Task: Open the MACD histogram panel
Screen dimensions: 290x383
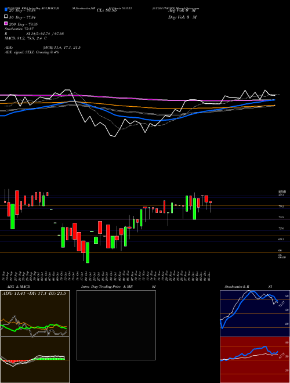Action: pyautogui.click(x=35, y=360)
